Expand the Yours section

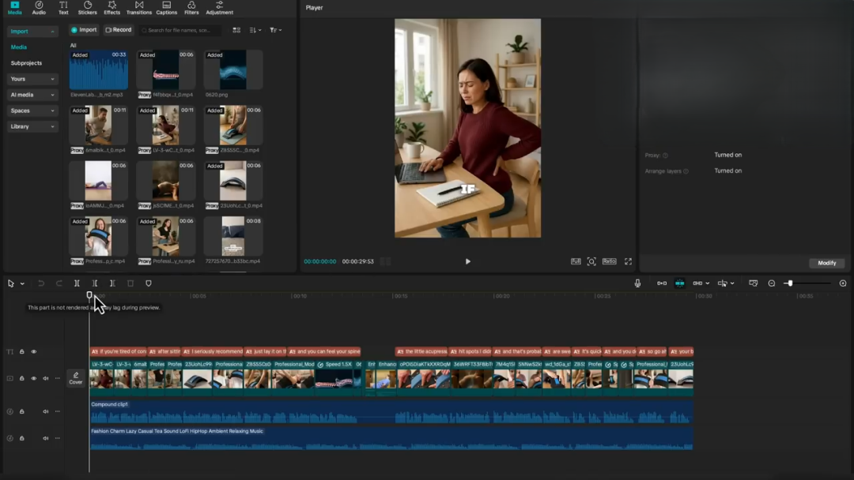[x=52, y=79]
